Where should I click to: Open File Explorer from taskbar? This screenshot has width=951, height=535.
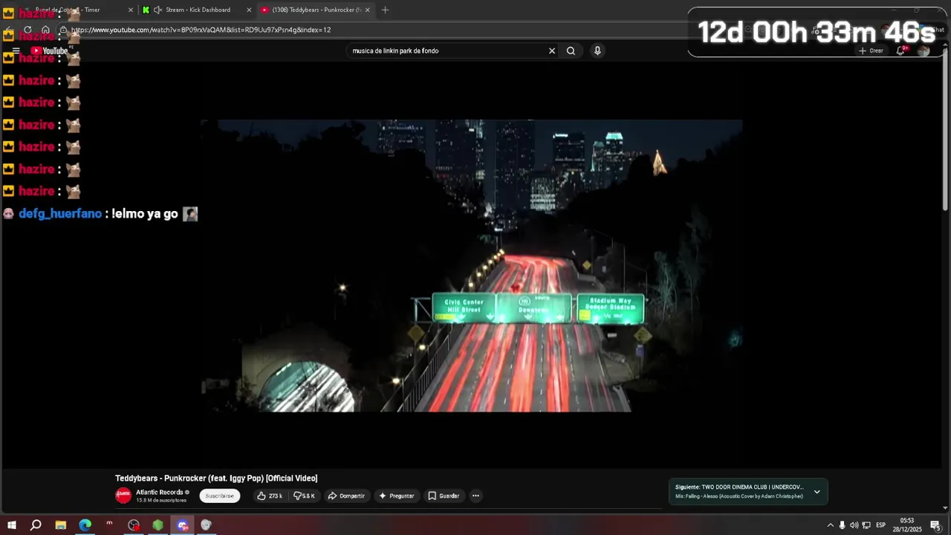click(x=61, y=525)
